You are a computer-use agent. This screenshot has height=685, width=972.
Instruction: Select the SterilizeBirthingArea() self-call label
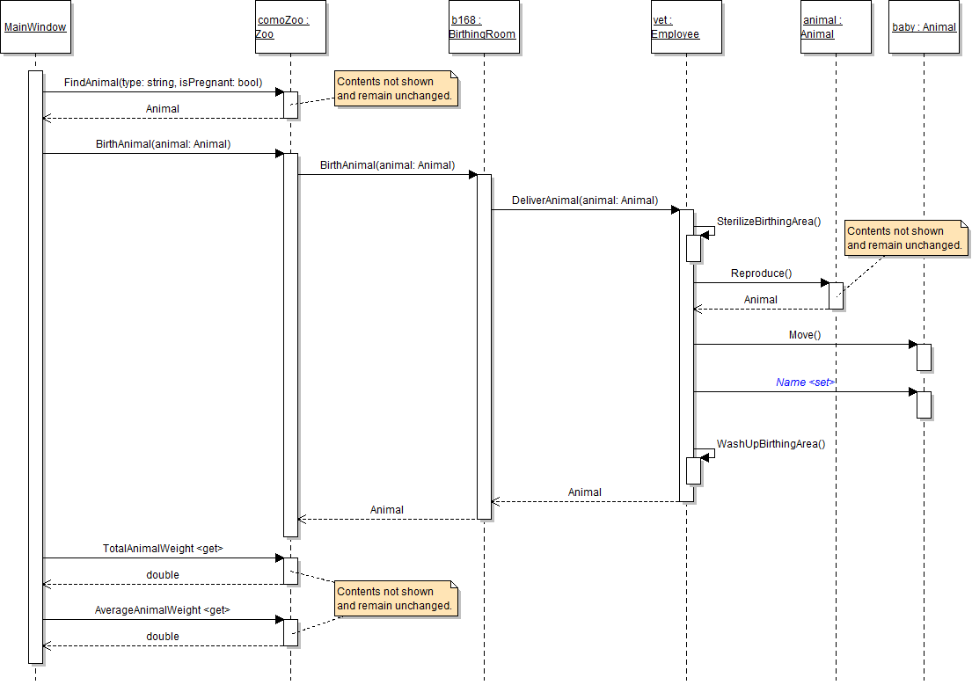(x=768, y=221)
